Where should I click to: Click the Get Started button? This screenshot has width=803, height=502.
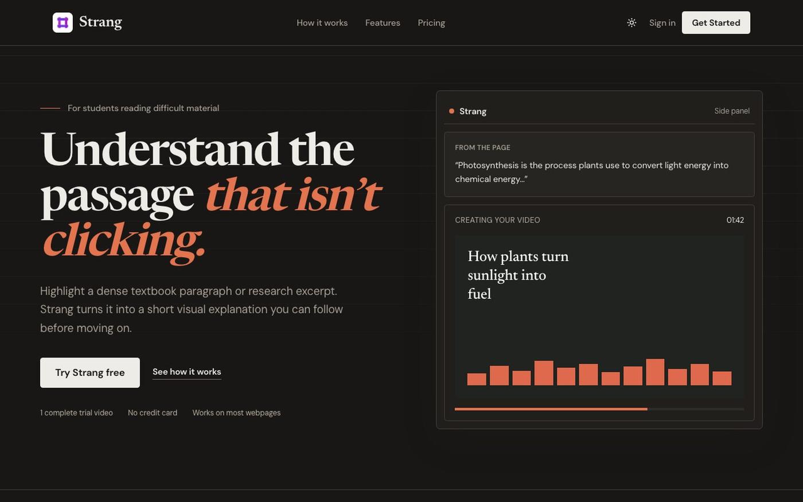click(716, 22)
